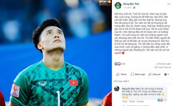The height and width of the screenshot is (106, 173).
Task: Click the heart reaction icon beside 32K
Action: click(x=119, y=64)
